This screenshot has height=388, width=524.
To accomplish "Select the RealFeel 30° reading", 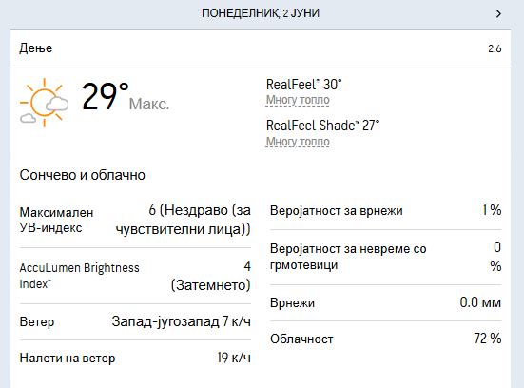I will click(303, 85).
